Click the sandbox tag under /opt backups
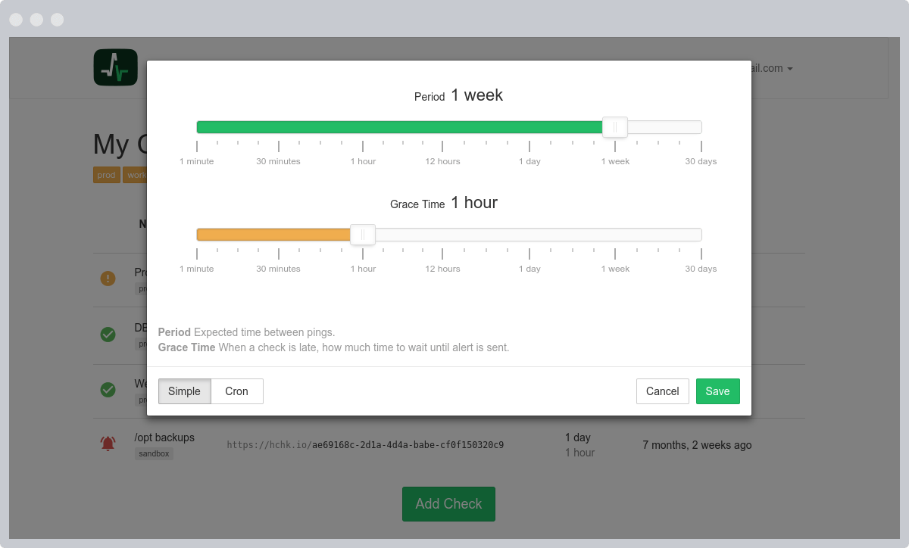Viewport: 909px width, 548px height. pyautogui.click(x=154, y=453)
